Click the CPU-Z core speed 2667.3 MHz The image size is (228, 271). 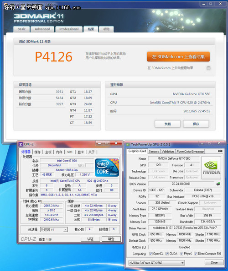coord(52,206)
